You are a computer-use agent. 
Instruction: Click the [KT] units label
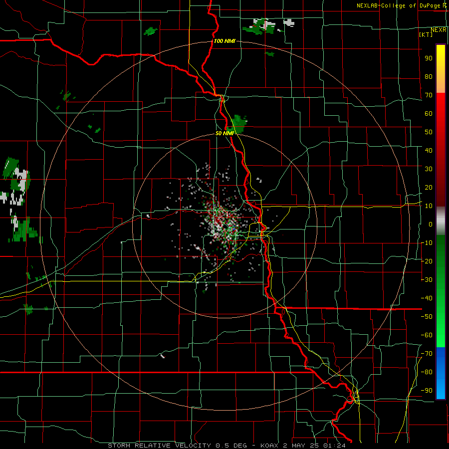[x=426, y=34]
